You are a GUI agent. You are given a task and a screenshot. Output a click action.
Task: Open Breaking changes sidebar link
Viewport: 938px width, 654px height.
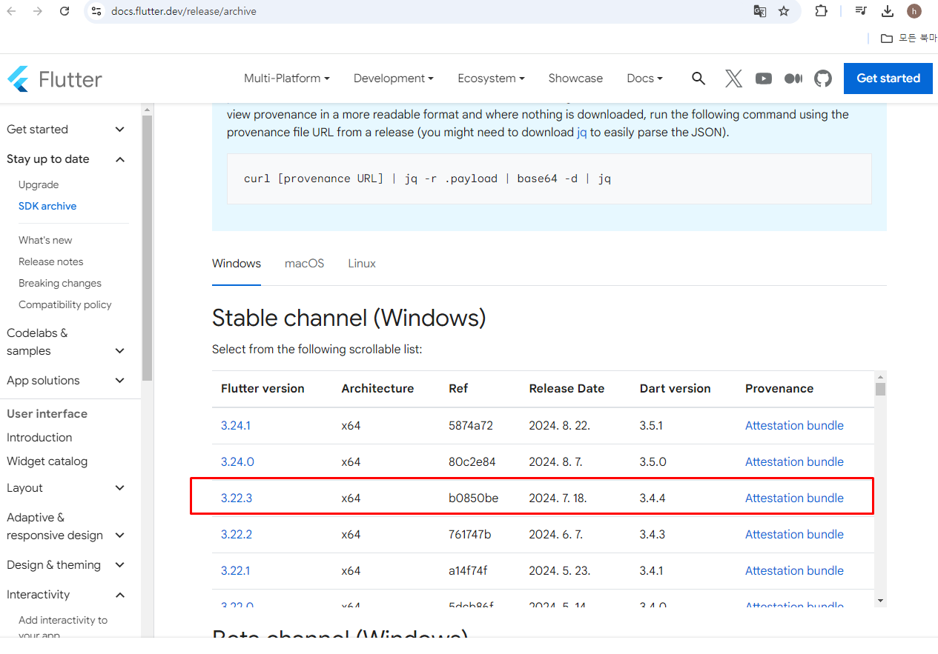pyautogui.click(x=60, y=284)
